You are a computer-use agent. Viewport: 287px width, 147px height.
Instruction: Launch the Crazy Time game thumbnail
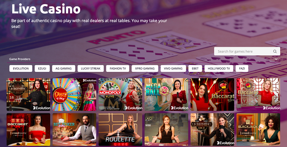point(74,94)
